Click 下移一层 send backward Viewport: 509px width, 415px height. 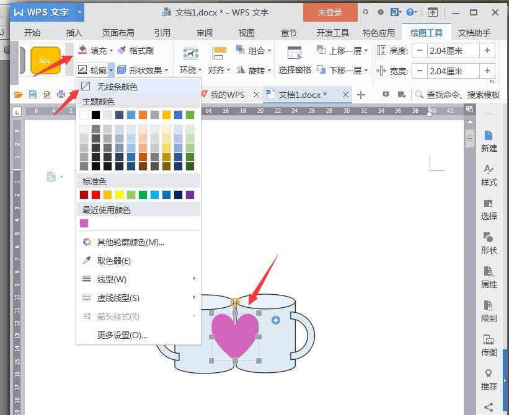point(342,70)
